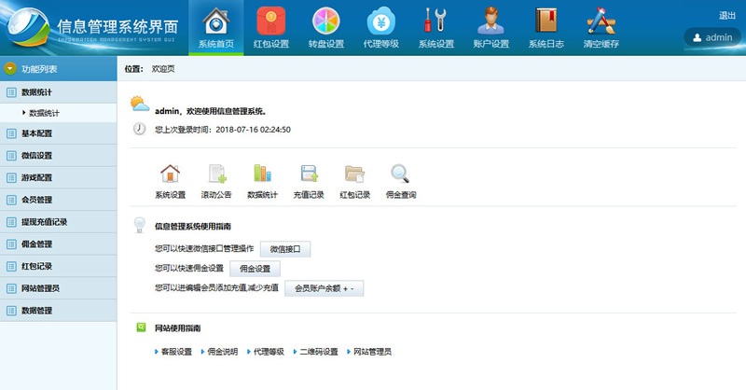The image size is (746, 390).
Task: Open the 充值记录 shortcut icon
Action: (309, 174)
